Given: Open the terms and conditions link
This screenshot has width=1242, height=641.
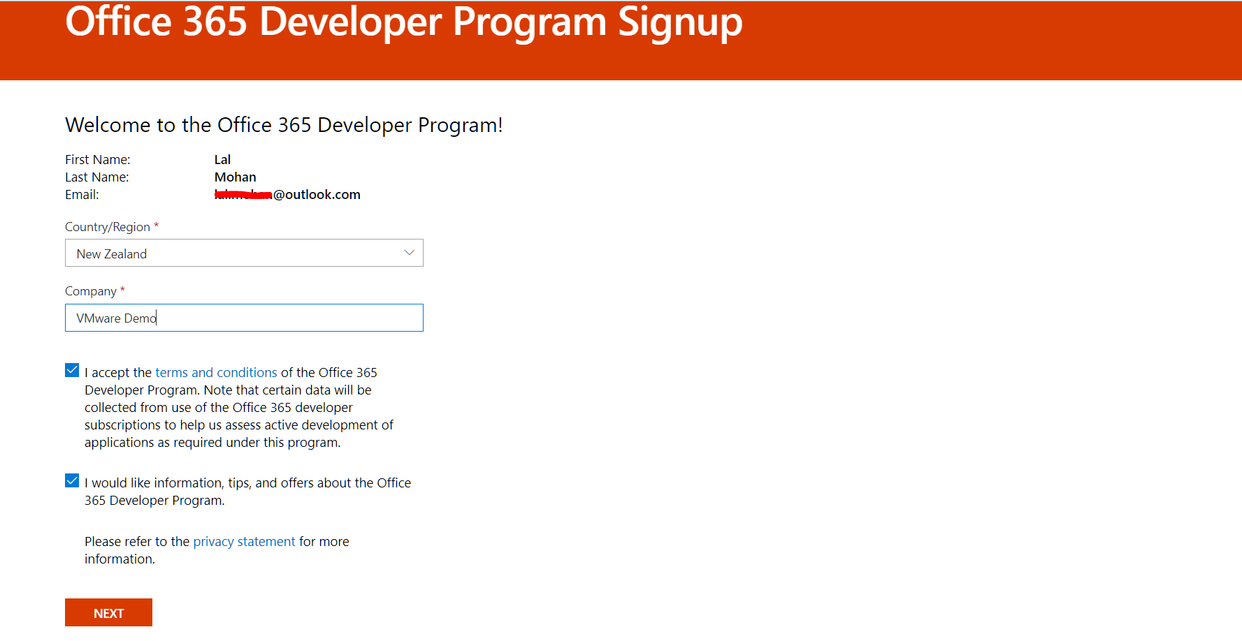Looking at the screenshot, I should [x=216, y=373].
